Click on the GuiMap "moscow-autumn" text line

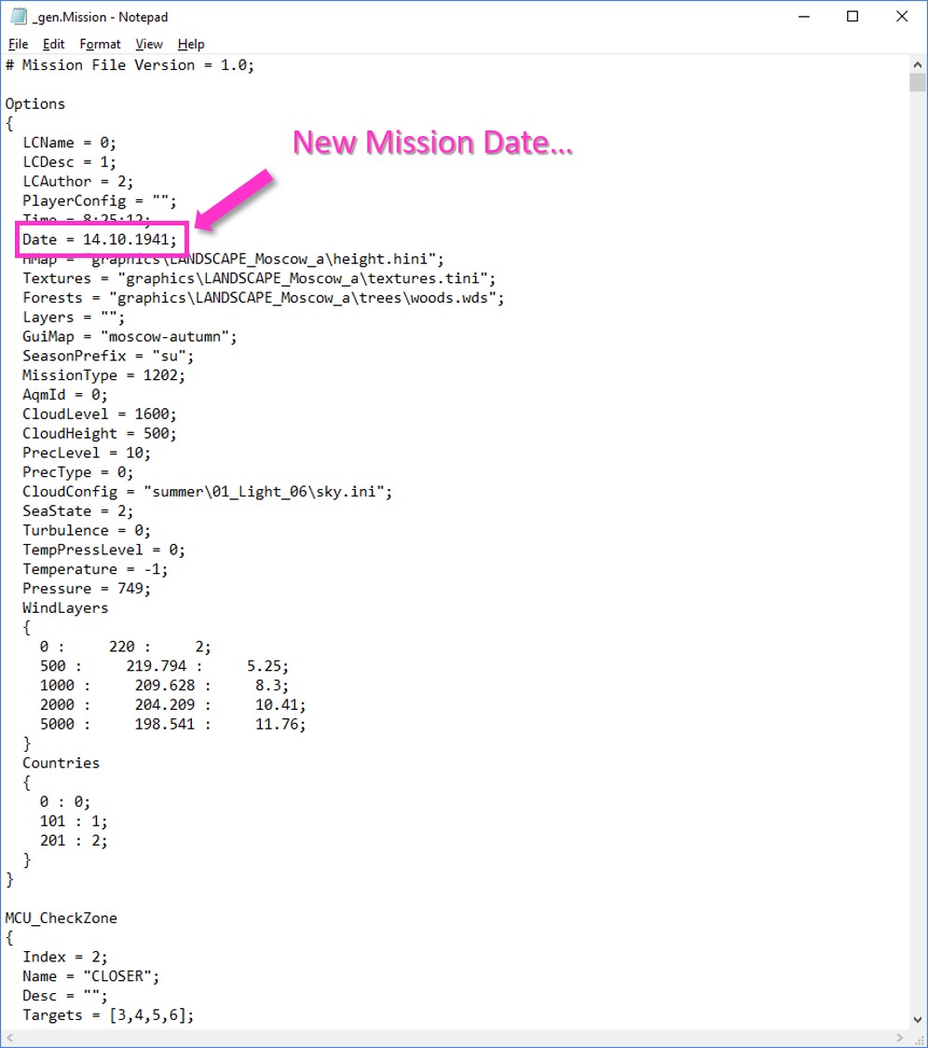(130, 336)
